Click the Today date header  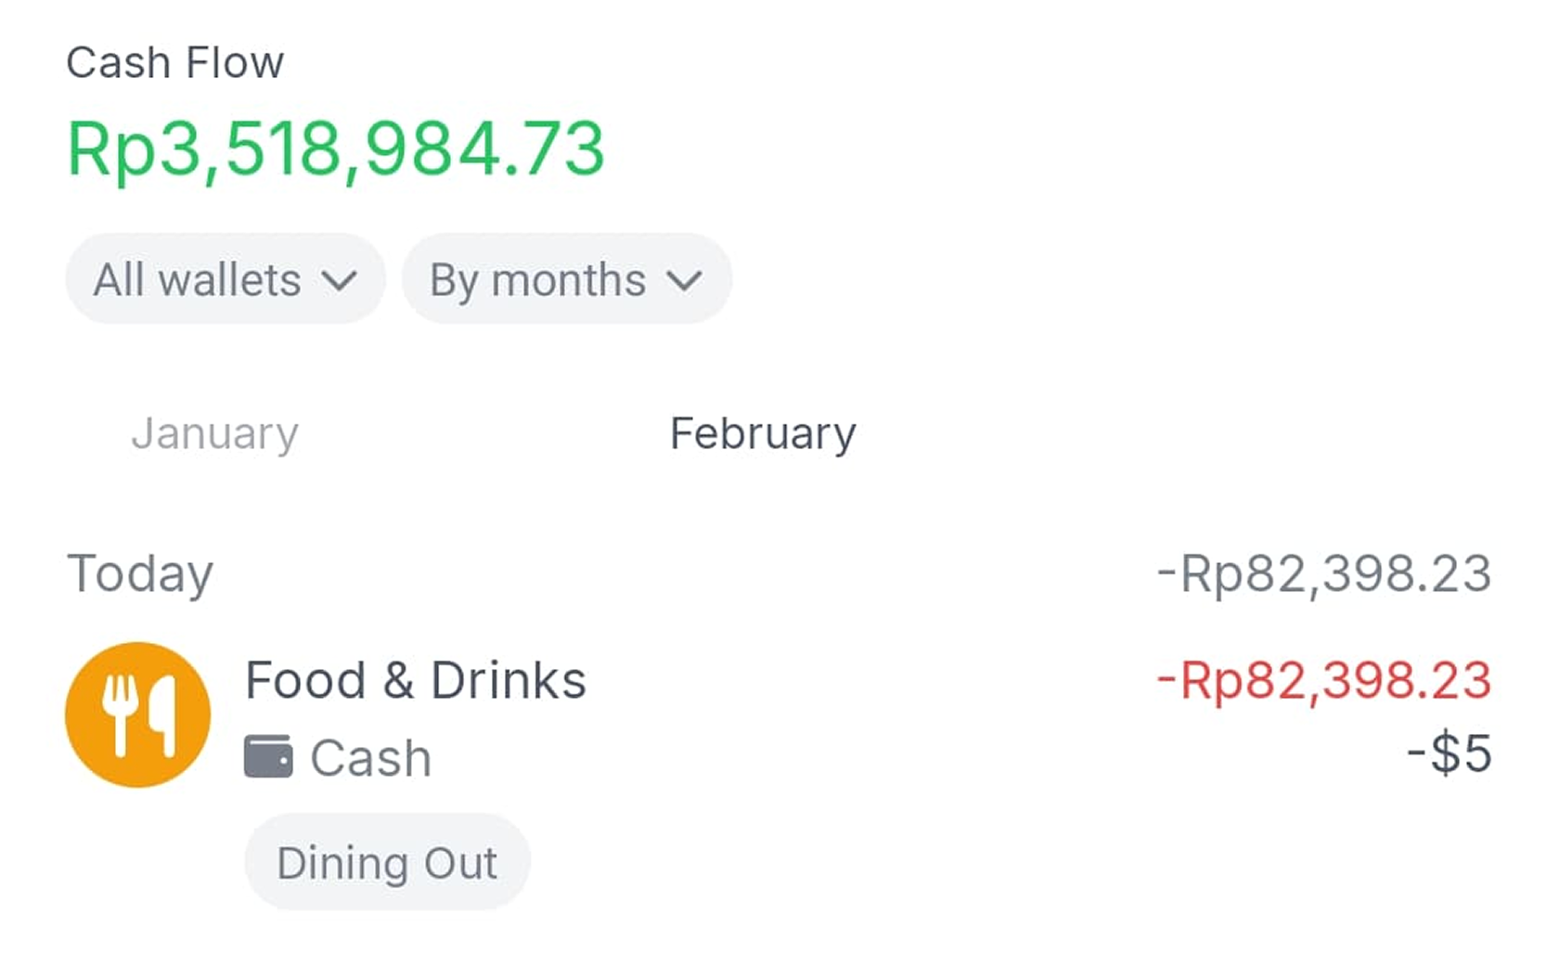pyautogui.click(x=140, y=574)
